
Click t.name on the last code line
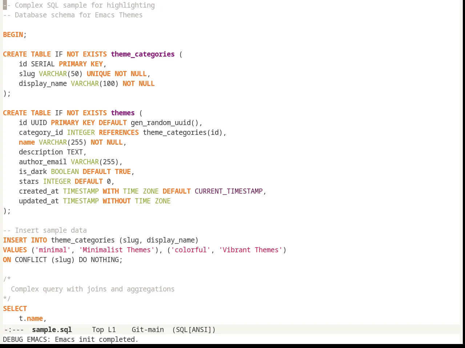(x=31, y=319)
